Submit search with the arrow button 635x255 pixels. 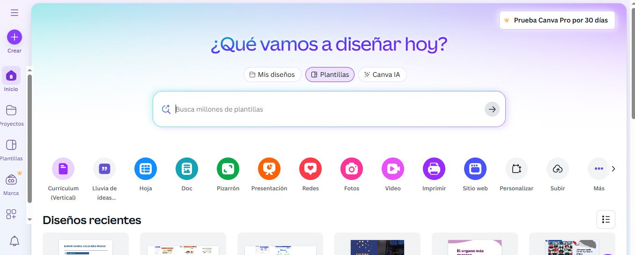click(492, 109)
